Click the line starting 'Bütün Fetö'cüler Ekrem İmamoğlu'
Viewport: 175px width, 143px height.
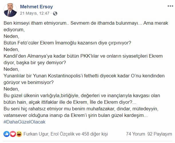[67, 43]
